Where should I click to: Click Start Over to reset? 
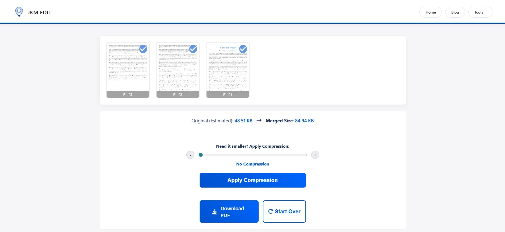coord(284,212)
